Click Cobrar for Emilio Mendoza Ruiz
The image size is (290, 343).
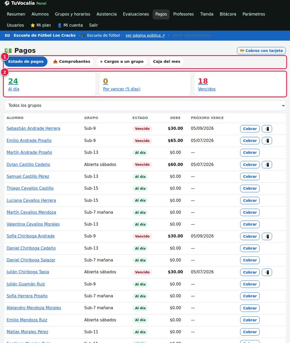(x=250, y=320)
